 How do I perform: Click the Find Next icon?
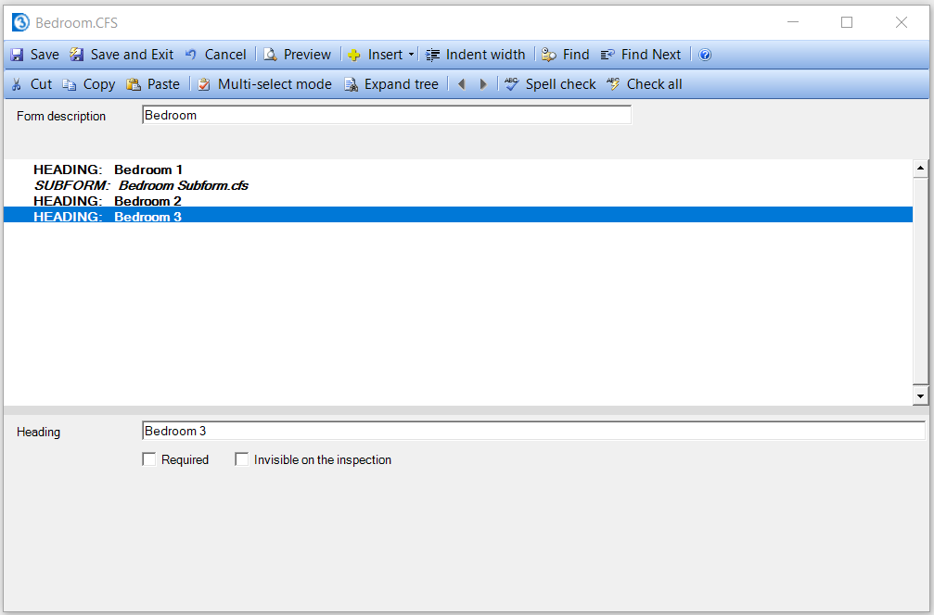pyautogui.click(x=608, y=56)
